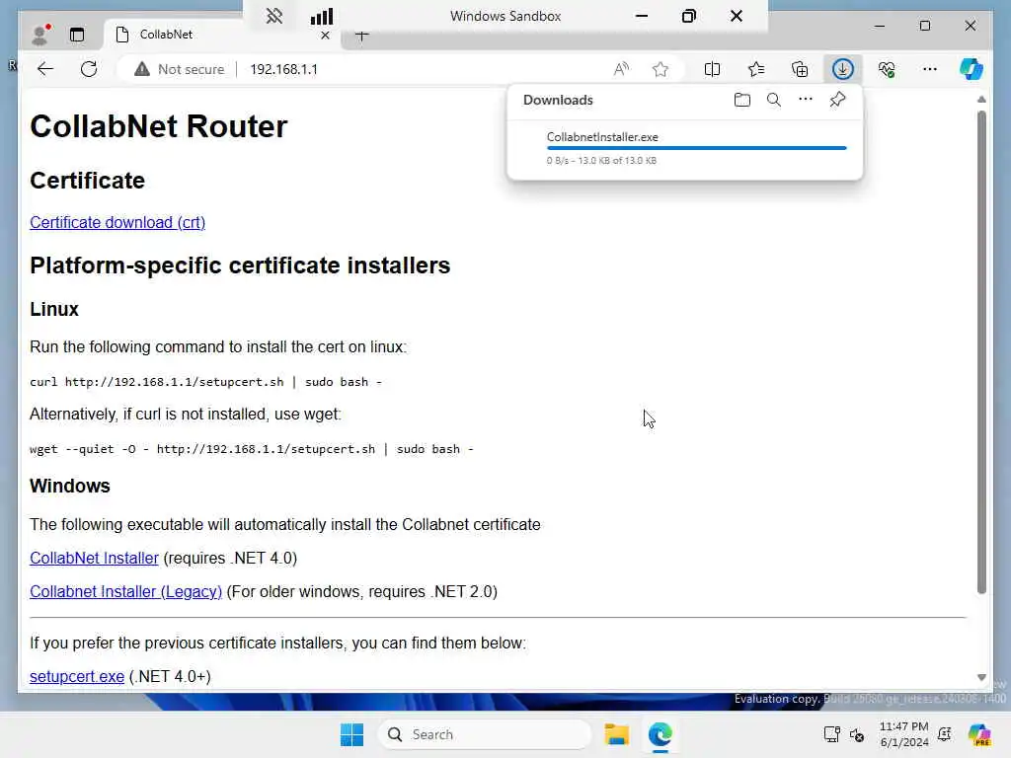
Task: Open the Collabnet Installer (Legacy) link
Action: 125,592
